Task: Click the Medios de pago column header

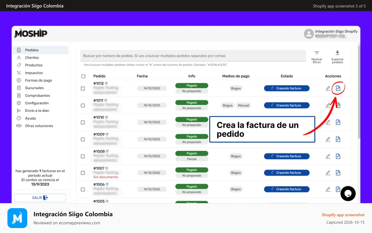Action: [236, 76]
